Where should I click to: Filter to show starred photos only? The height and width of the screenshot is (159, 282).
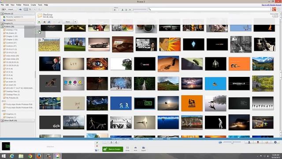click(x=115, y=10)
